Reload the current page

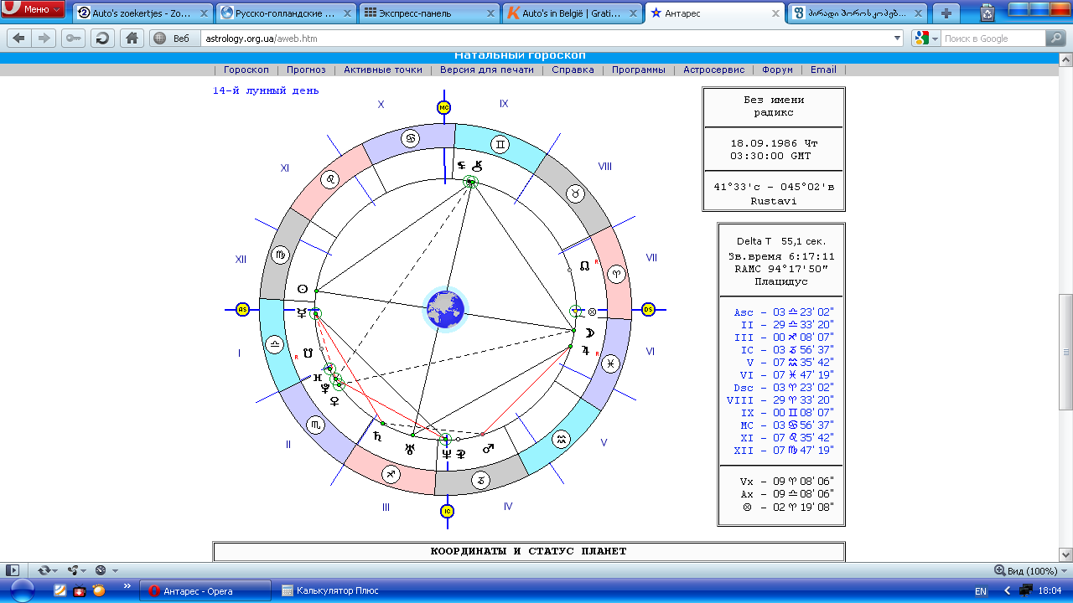(102, 39)
